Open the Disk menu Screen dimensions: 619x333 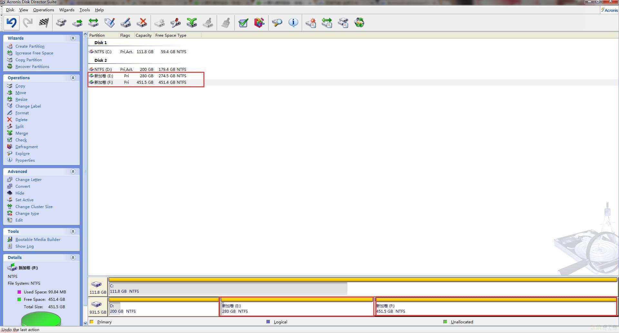[10, 10]
